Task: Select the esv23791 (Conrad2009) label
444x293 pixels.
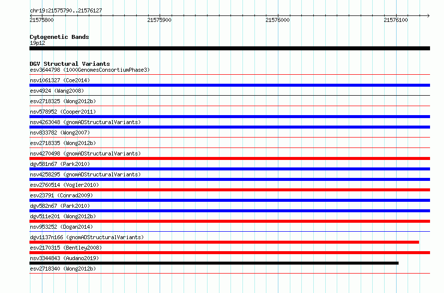Action: pos(61,195)
